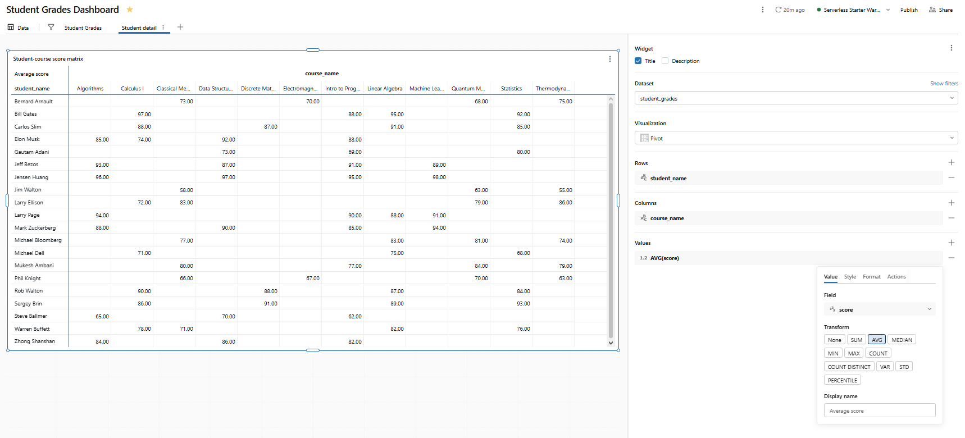The height and width of the screenshot is (438, 965).
Task: Select the MAX transform
Action: [854, 353]
